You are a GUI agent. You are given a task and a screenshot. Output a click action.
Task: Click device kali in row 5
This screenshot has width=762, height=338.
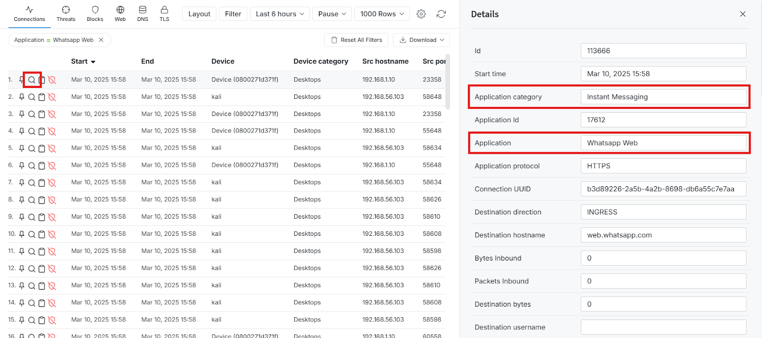(217, 148)
